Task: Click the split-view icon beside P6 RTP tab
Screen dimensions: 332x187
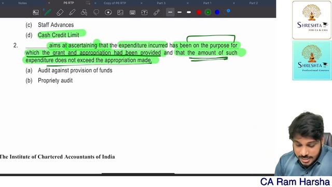Action: [x=88, y=3]
